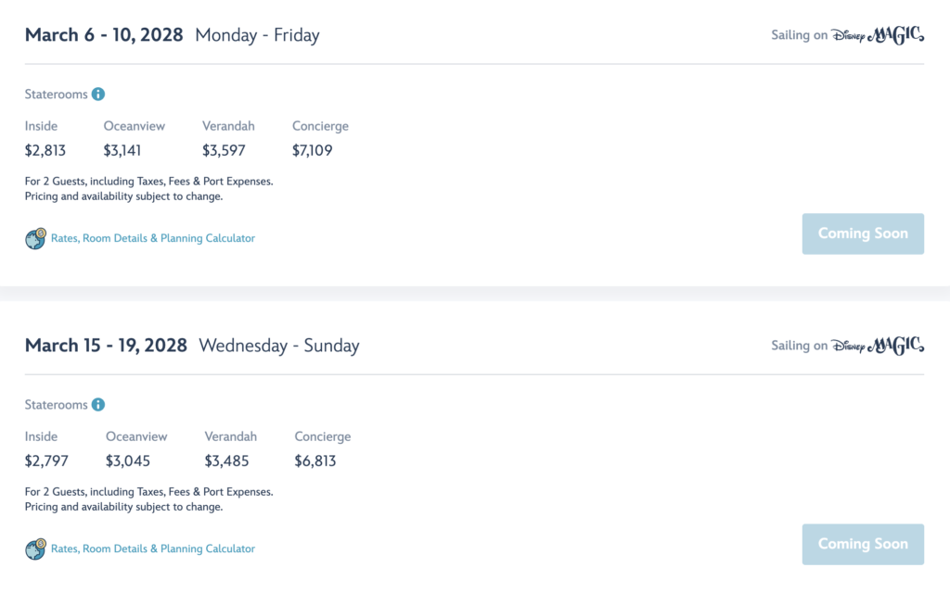The image size is (950, 593).
Task: Click Coming Soon button for March 15 sailing
Action: (x=863, y=544)
